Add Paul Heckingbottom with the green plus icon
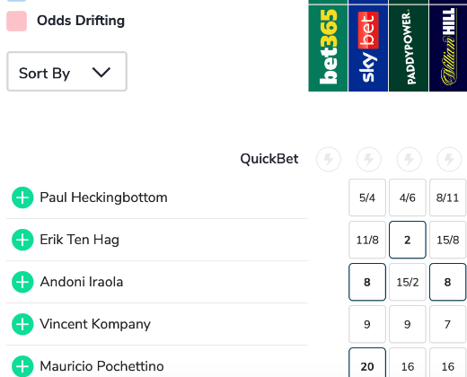This screenshot has height=377, width=467. coord(22,197)
